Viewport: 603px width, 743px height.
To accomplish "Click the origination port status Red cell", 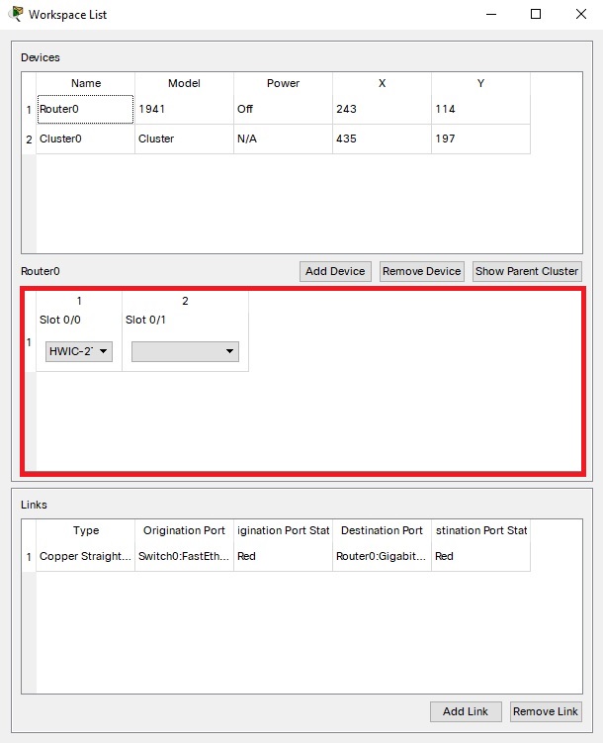I will (283, 556).
